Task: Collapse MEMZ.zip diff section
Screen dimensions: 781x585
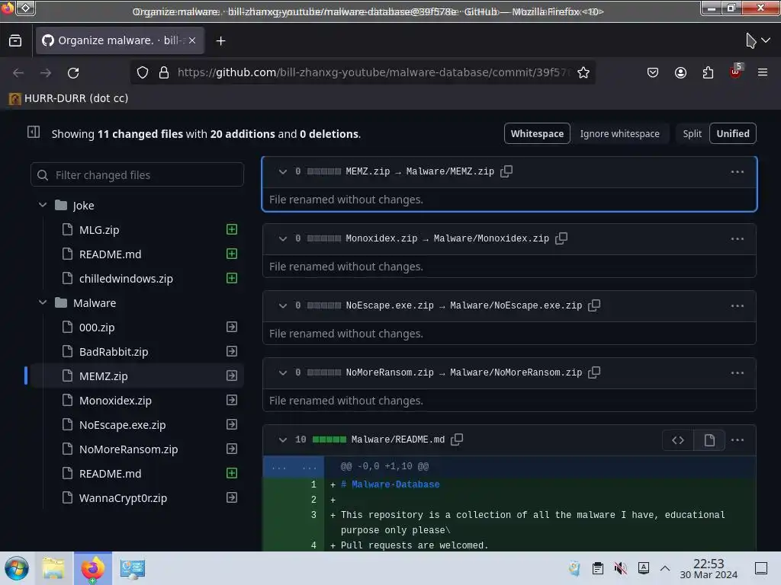Action: click(283, 171)
